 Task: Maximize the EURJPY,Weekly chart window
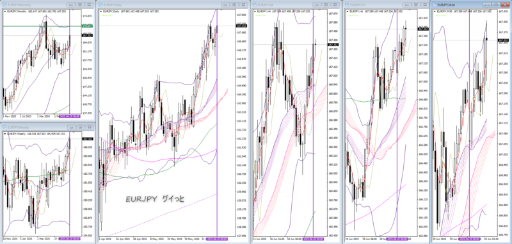click(80, 127)
